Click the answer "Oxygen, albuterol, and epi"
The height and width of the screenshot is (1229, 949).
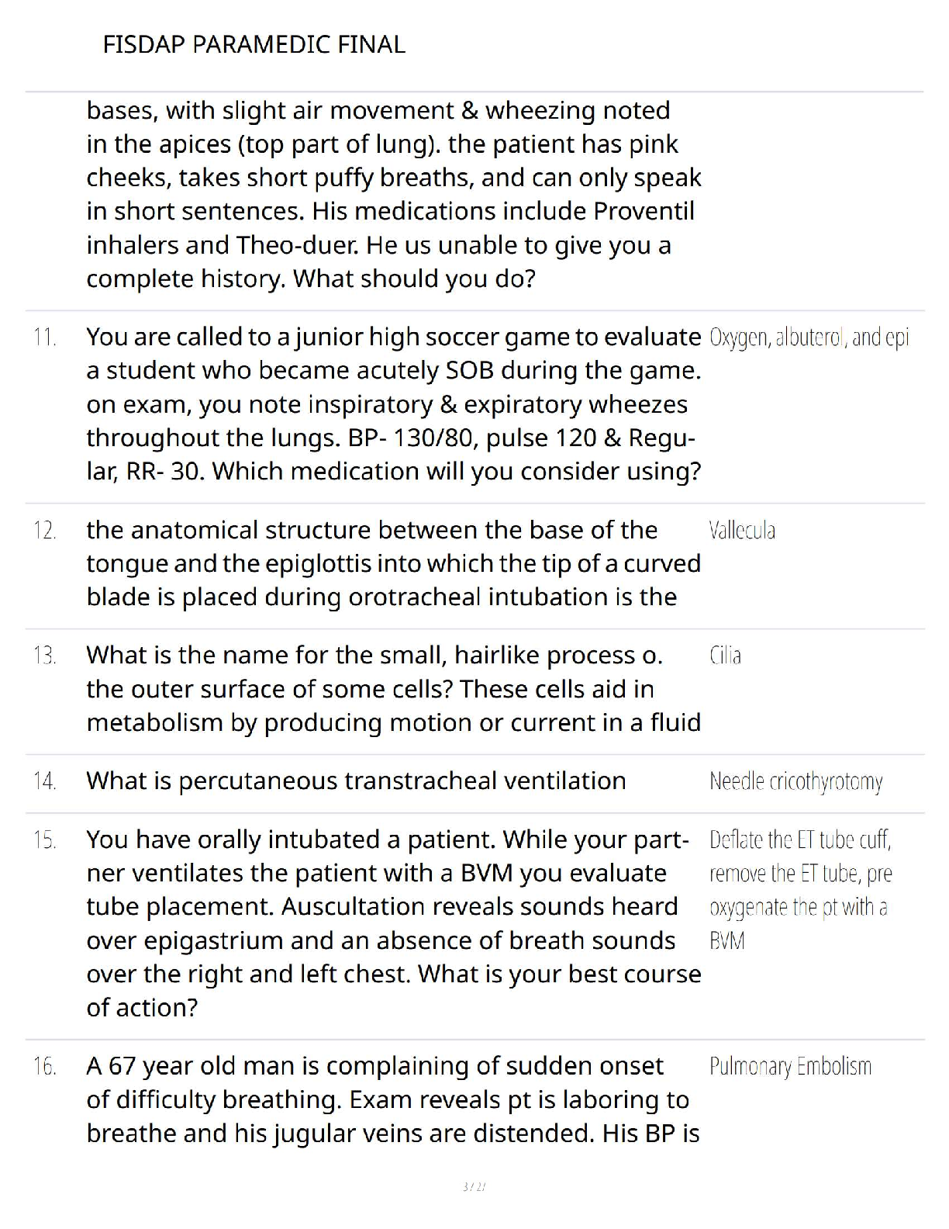click(809, 338)
